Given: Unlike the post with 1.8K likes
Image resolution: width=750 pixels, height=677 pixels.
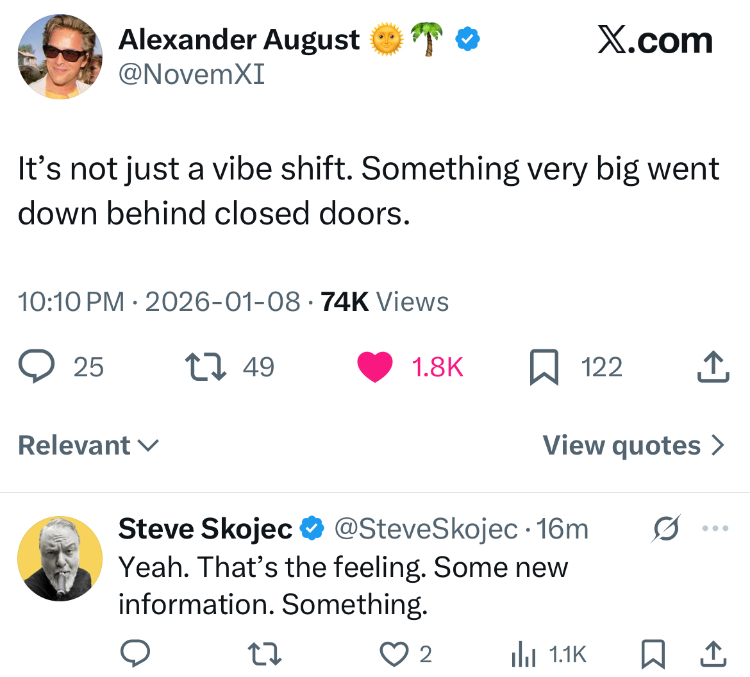Looking at the screenshot, I should 374,367.
